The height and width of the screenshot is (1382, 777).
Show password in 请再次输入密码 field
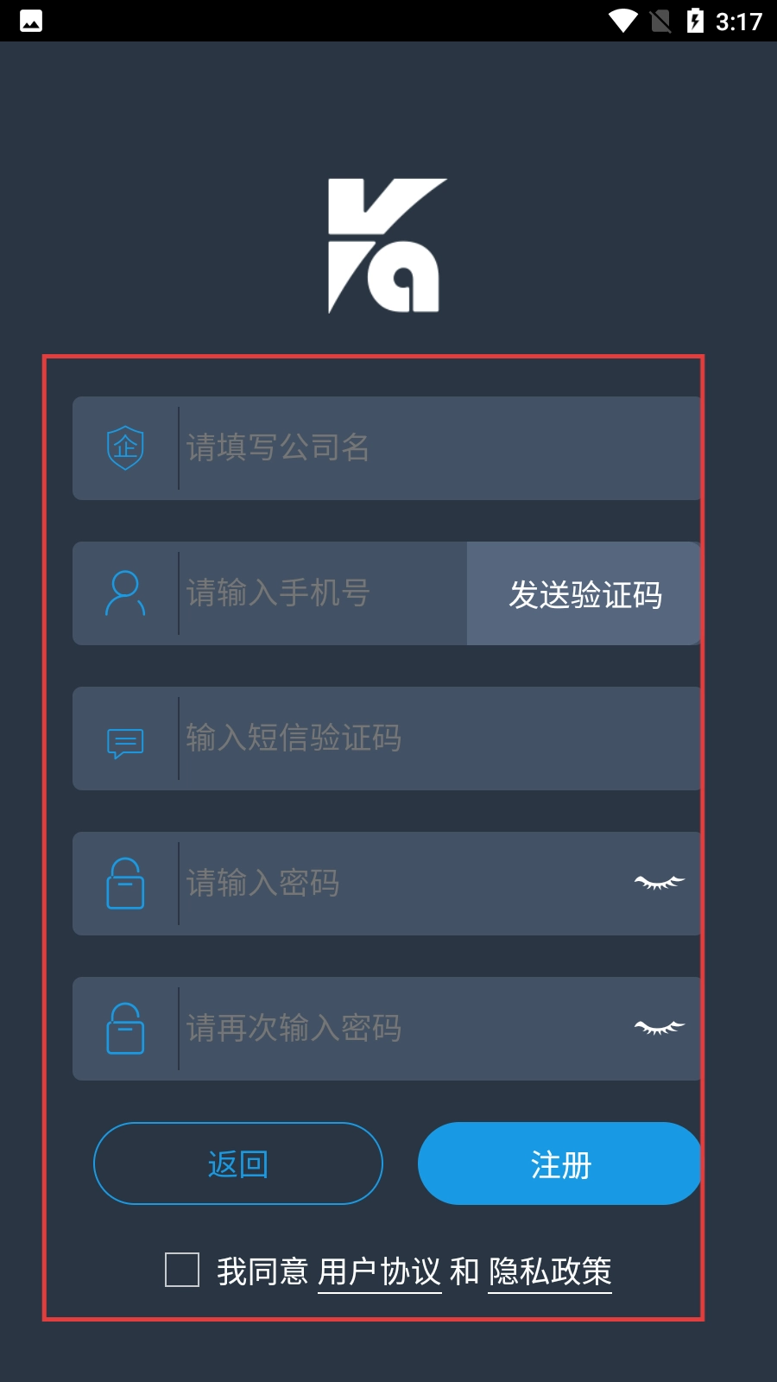[x=660, y=1028]
